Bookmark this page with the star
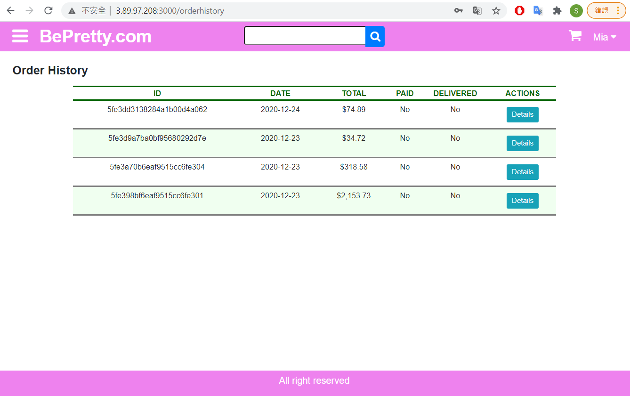 (496, 10)
